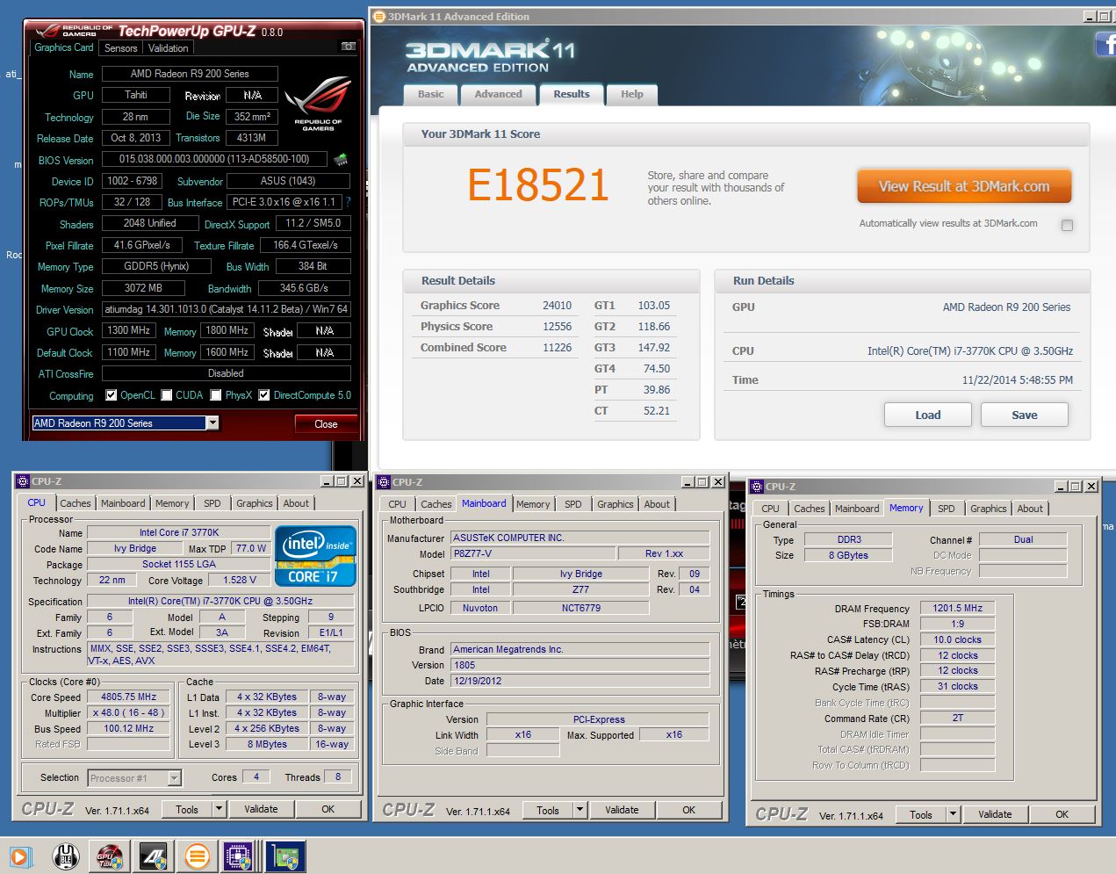1116x874 pixels.
Task: Click the GPU-Z Name field value
Action: point(190,74)
